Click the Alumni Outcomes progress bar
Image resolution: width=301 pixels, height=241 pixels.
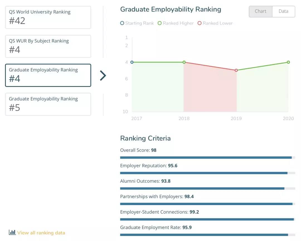pos(207,188)
